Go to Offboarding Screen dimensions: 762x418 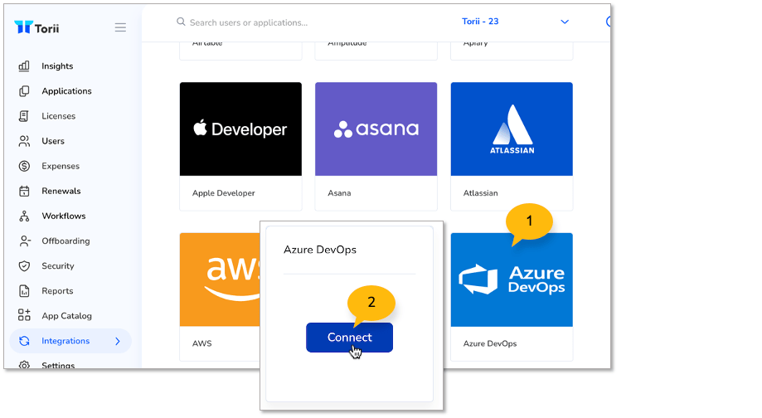coord(66,241)
